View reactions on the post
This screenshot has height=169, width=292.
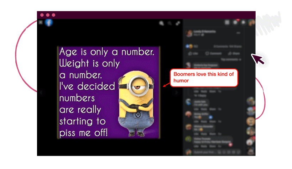(x=192, y=46)
